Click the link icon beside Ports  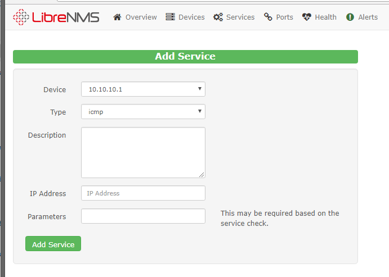268,17
